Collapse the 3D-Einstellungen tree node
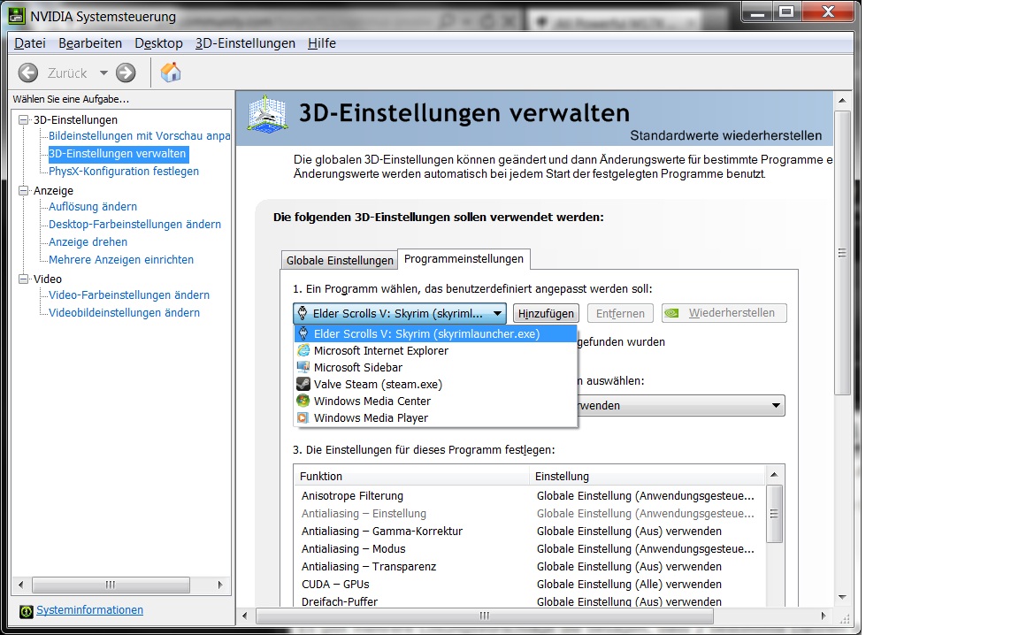This screenshot has height=635, width=1019. [24, 119]
